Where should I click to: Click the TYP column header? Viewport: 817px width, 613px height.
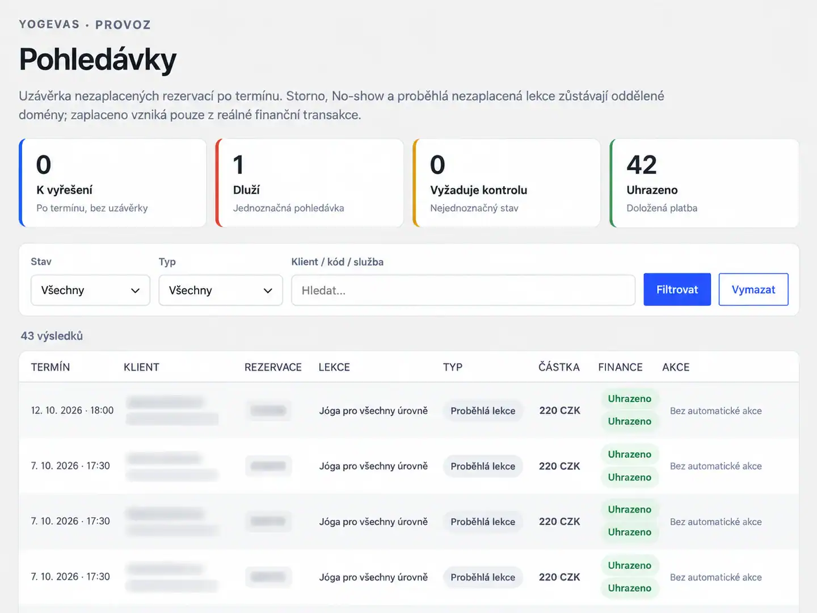pos(453,367)
